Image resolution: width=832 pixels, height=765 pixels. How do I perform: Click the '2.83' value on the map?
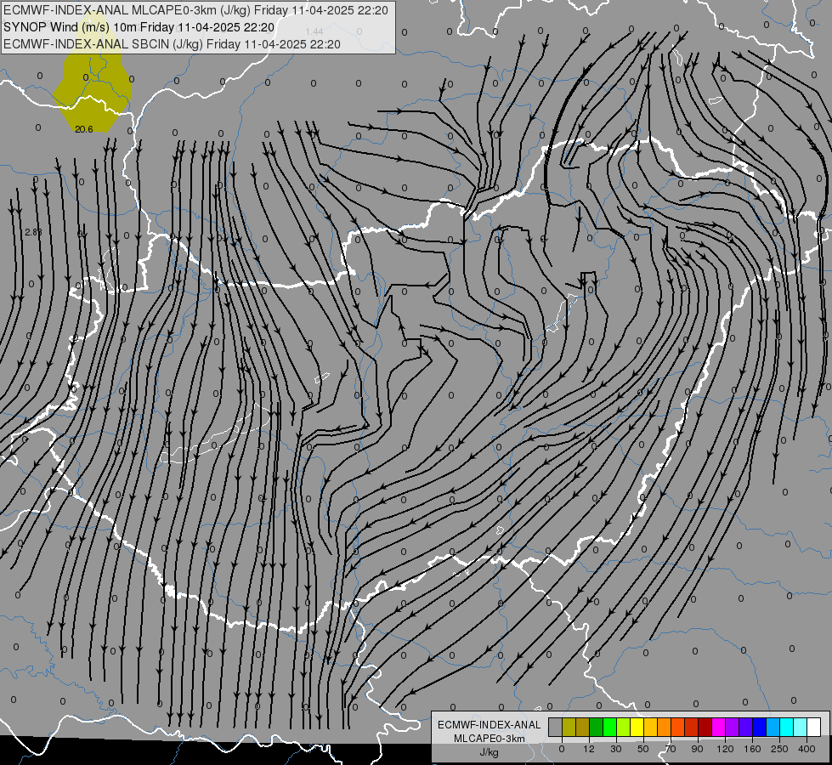click(x=33, y=232)
